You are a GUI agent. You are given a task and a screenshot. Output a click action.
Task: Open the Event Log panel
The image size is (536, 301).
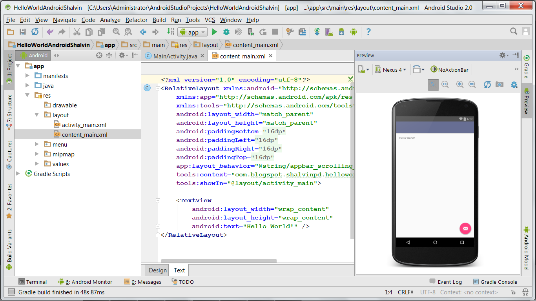pyautogui.click(x=446, y=282)
